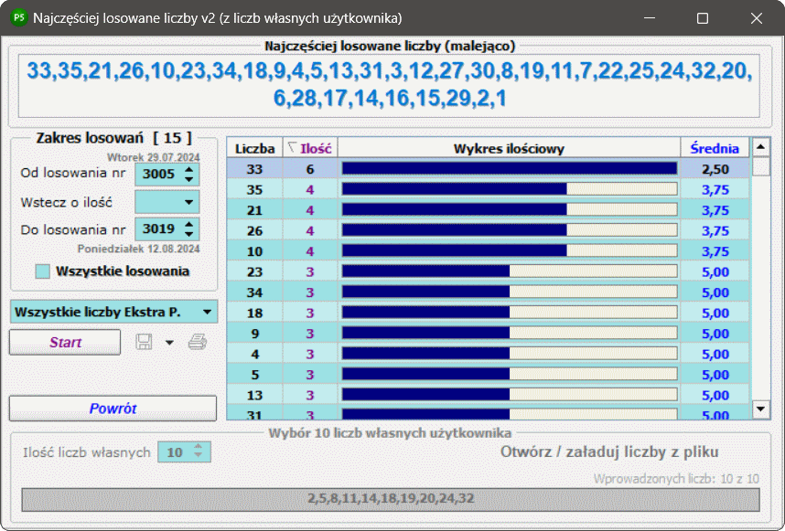Viewport: 785px width, 531px height.
Task: Click the Wprowadzonych liczb: 10 z 10 label
Action: tap(676, 479)
